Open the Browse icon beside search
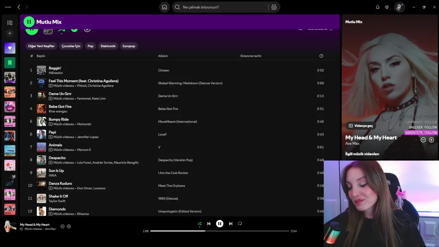439x247 pixels. pyautogui.click(x=274, y=7)
